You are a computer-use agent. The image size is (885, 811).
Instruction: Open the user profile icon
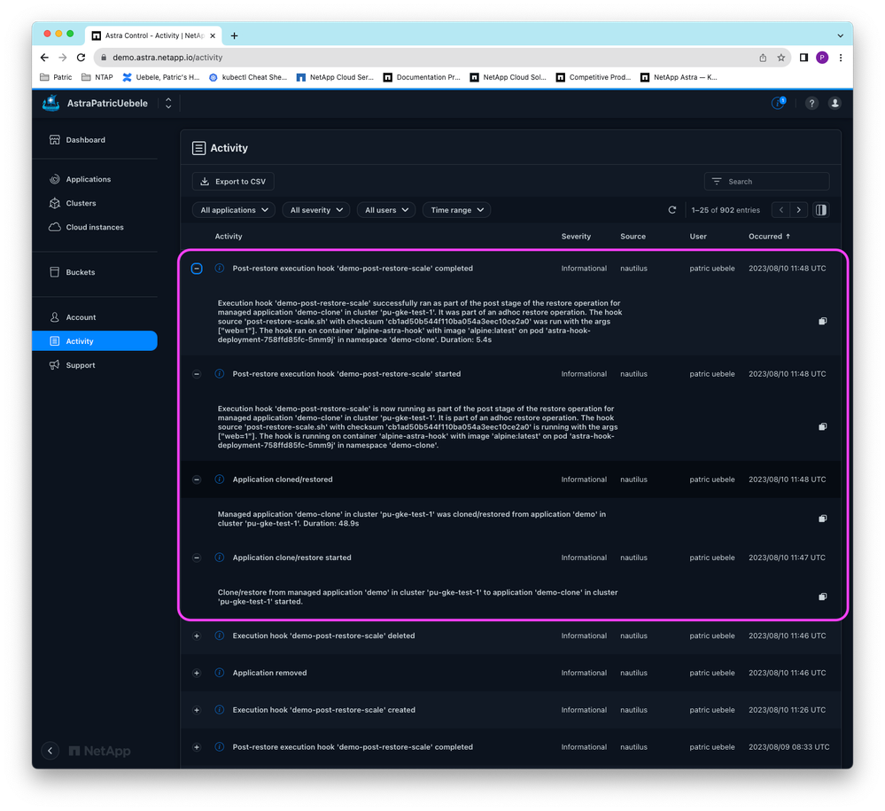coord(835,104)
